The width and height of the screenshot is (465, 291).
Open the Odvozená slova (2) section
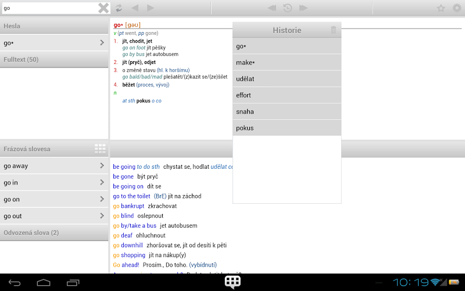(53, 233)
